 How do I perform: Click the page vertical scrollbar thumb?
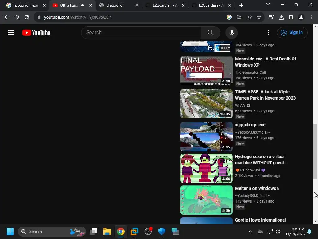[x=315, y=152]
